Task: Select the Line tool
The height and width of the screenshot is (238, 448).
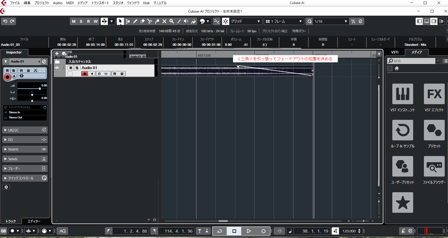Action: pyautogui.click(x=179, y=21)
